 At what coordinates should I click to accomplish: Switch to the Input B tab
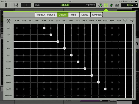(x=51, y=15)
